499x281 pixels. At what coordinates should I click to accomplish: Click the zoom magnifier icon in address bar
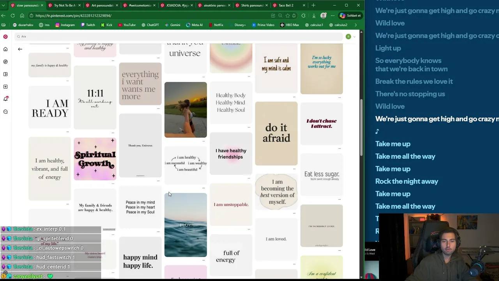point(280,16)
